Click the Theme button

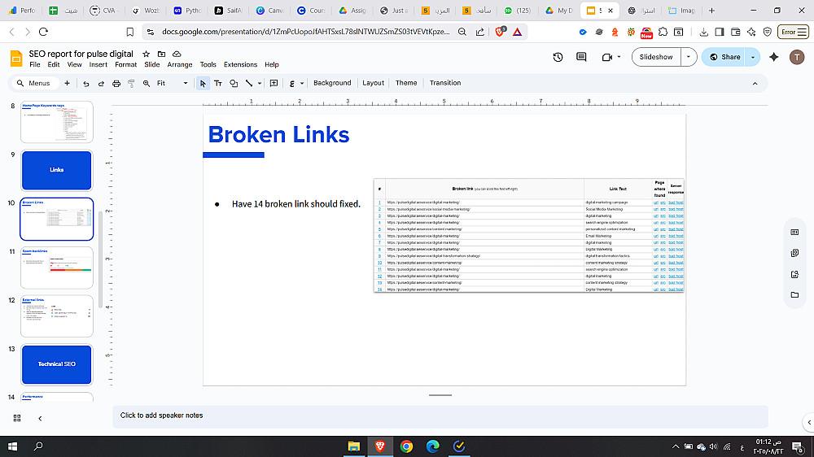tap(406, 83)
